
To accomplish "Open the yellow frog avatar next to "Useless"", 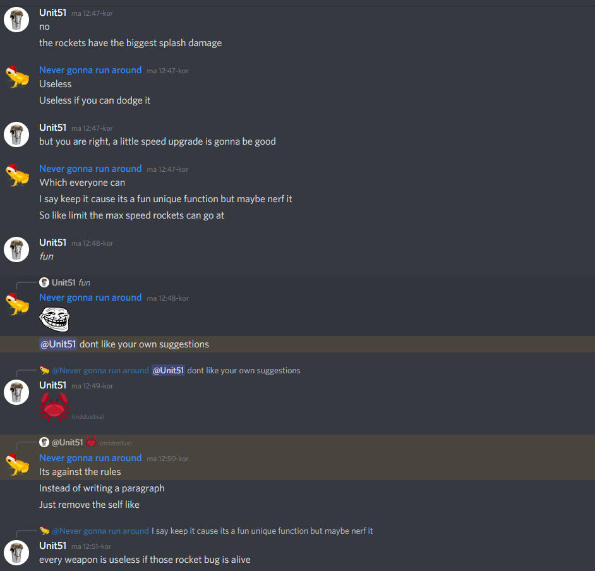I will [x=17, y=76].
